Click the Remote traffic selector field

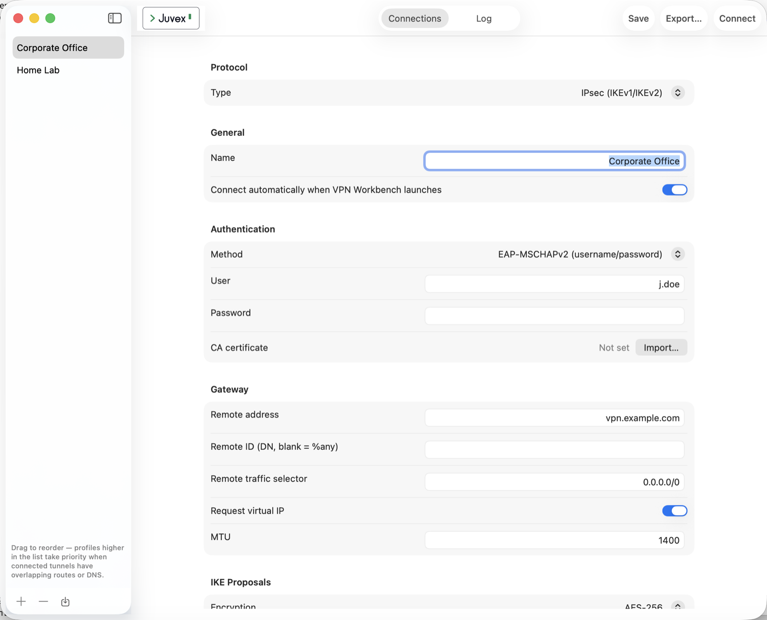pyautogui.click(x=554, y=482)
